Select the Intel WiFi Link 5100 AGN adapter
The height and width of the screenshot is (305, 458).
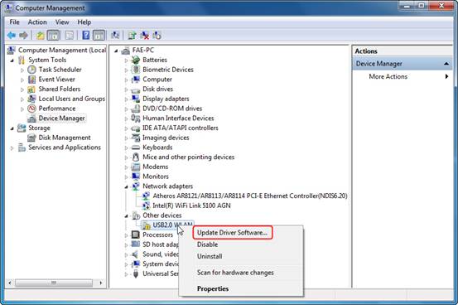pos(191,206)
